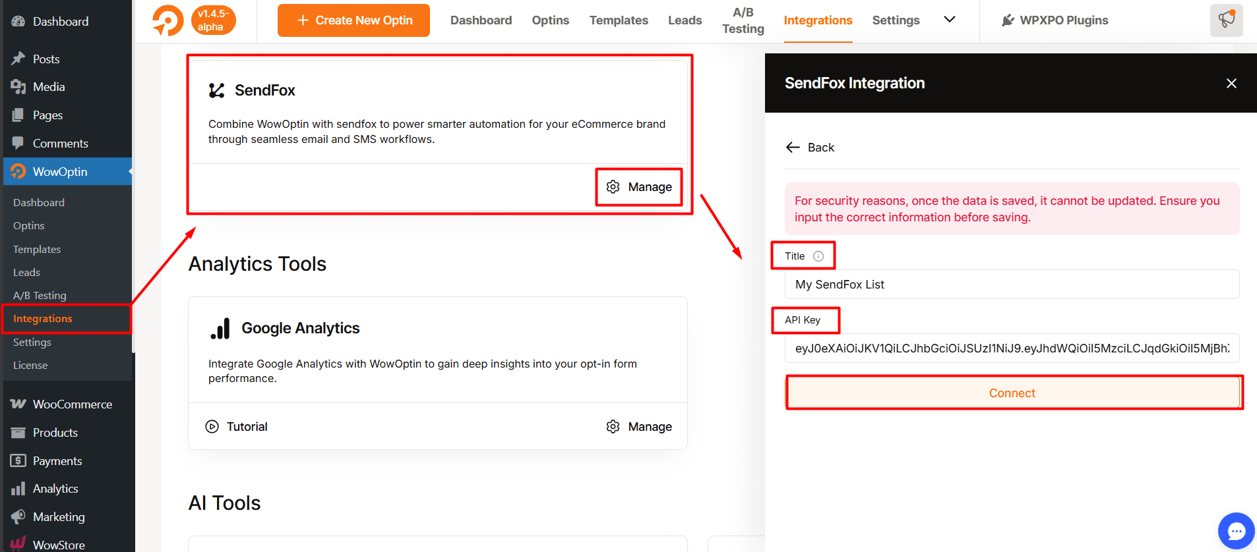Click the back arrow icon in SendFox panel

[x=793, y=148]
